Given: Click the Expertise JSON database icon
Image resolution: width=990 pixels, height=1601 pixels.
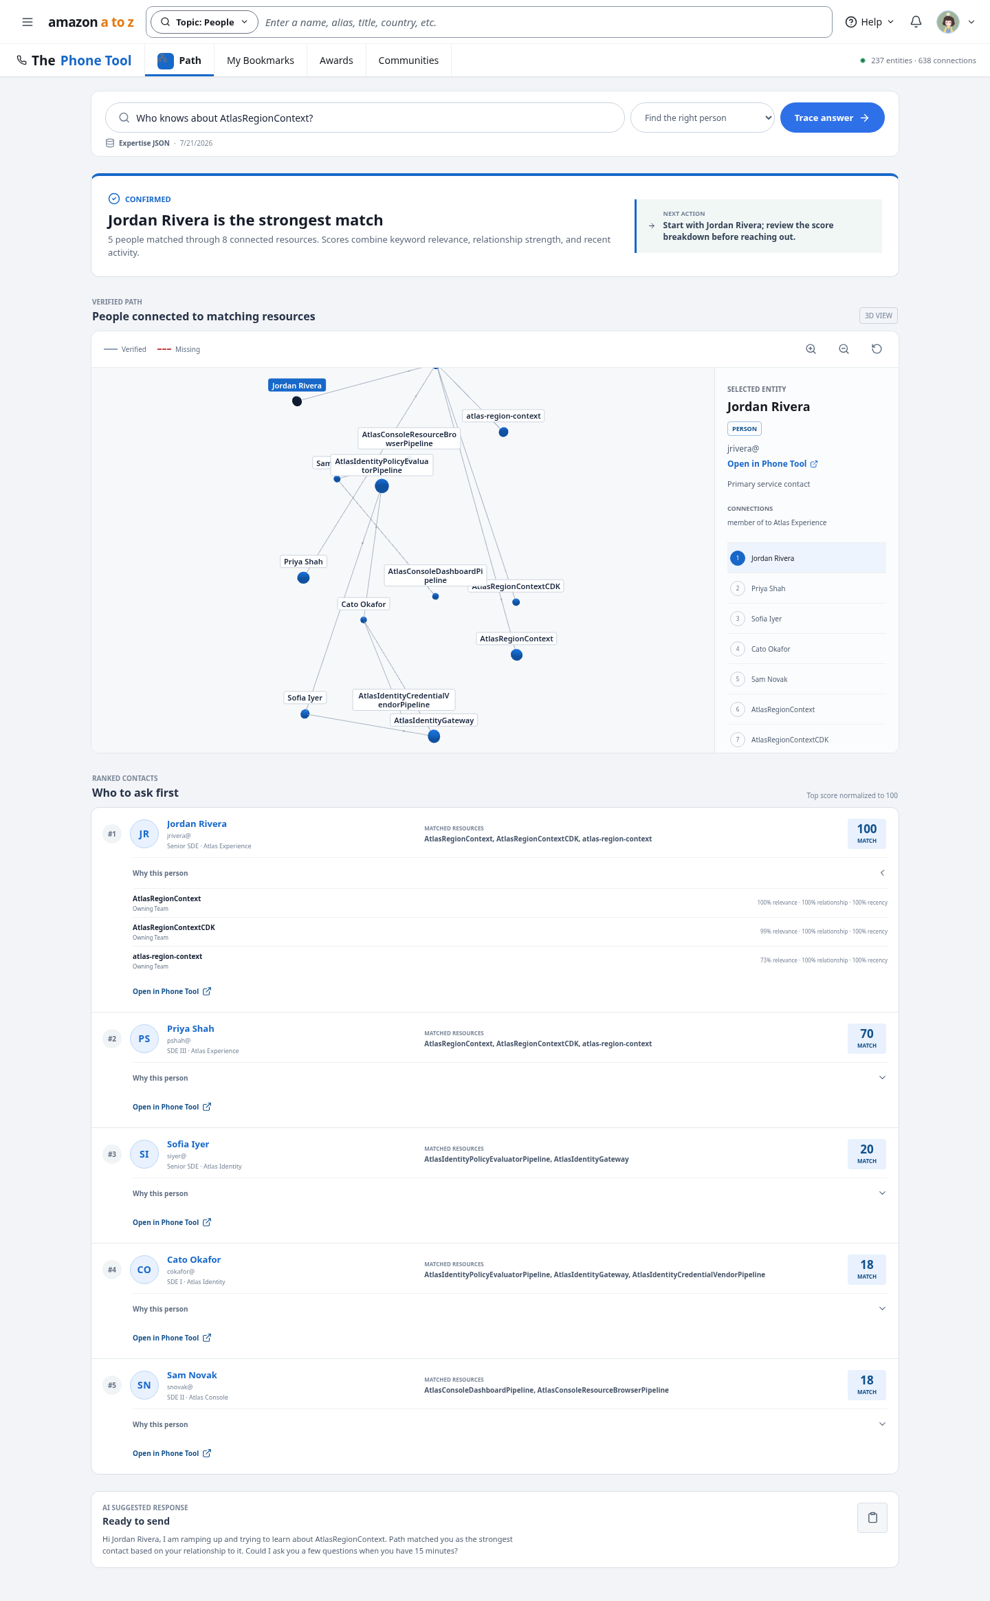Looking at the screenshot, I should 110,143.
